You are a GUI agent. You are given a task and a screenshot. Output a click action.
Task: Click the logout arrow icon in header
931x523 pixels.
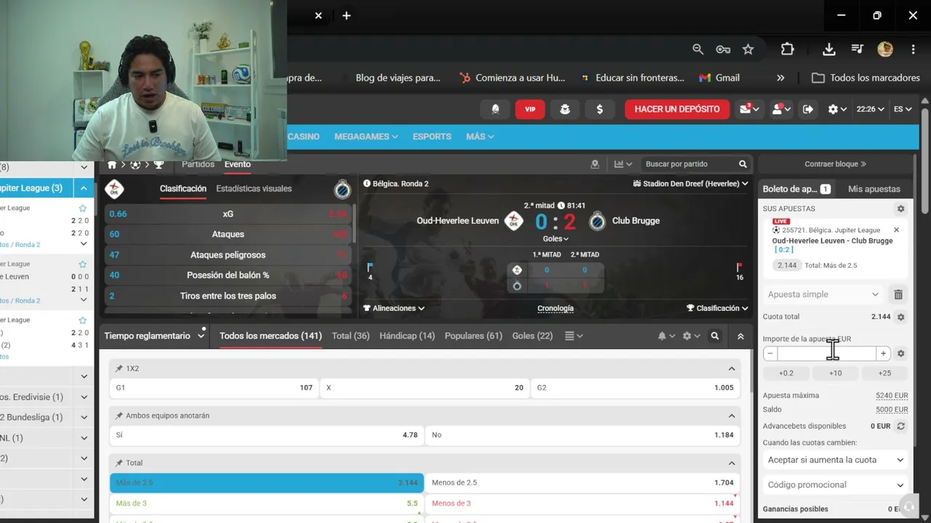pyautogui.click(x=808, y=109)
